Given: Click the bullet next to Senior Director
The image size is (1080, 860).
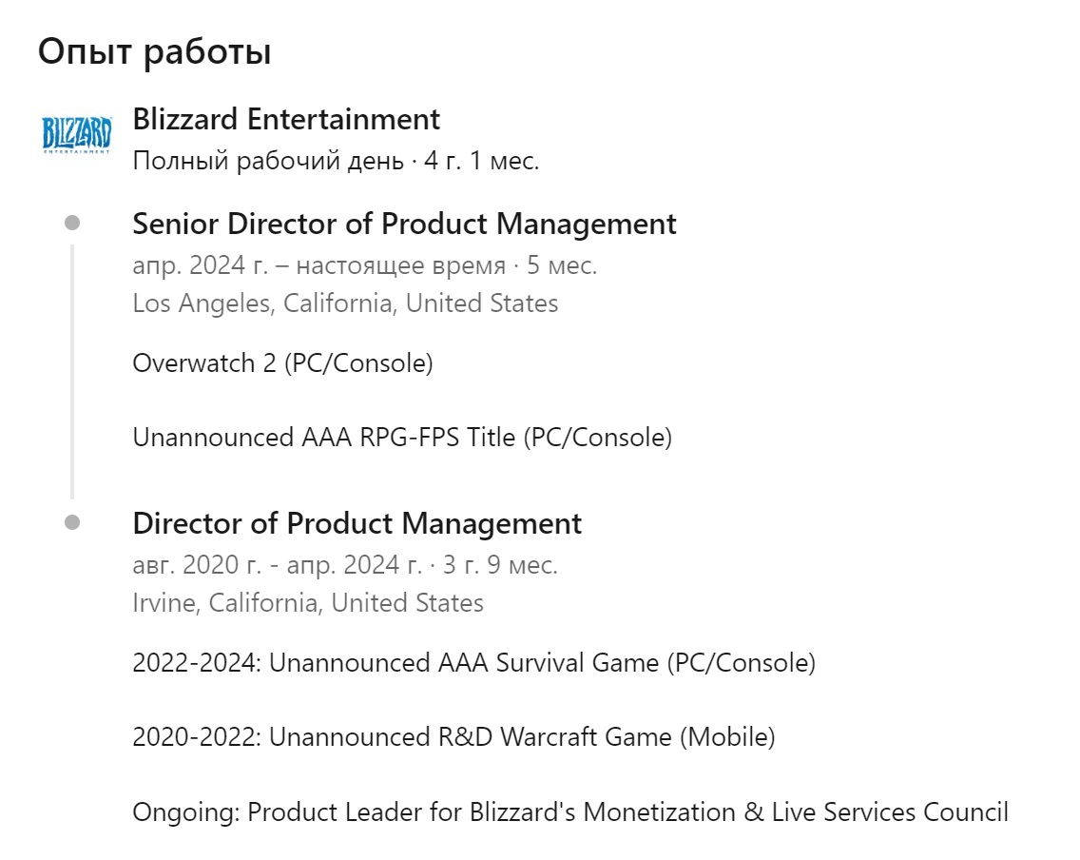Looking at the screenshot, I should [72, 223].
